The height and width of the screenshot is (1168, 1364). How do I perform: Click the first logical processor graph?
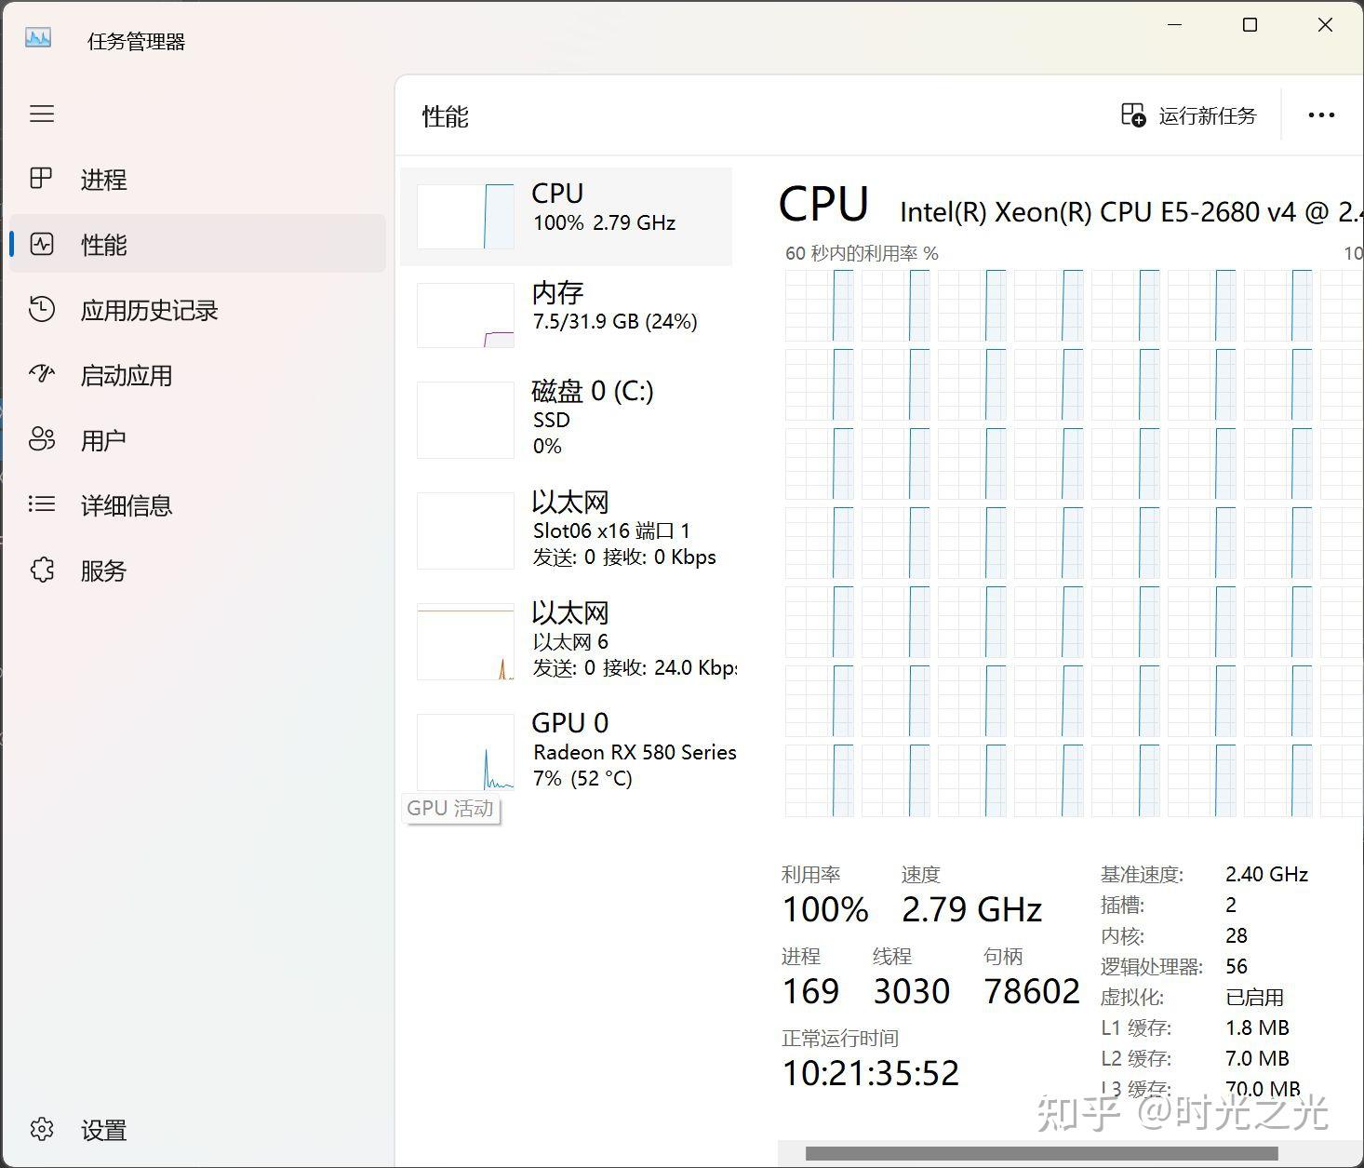tap(819, 305)
